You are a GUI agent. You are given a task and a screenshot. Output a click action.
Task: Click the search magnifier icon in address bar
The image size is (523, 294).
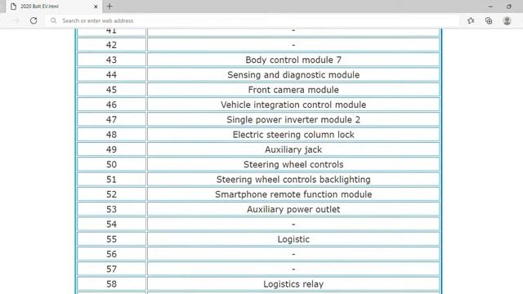click(x=53, y=20)
